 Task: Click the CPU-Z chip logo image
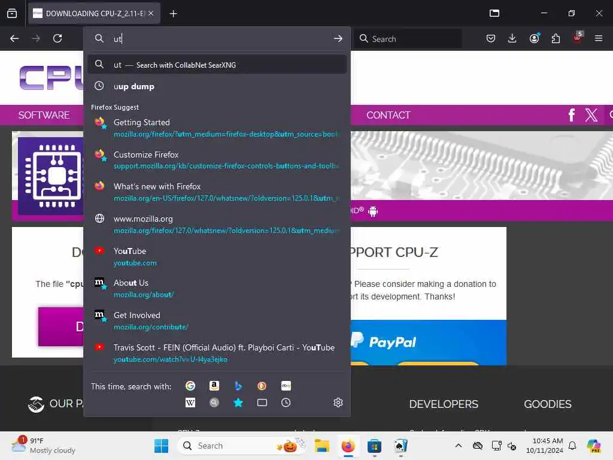click(x=51, y=176)
